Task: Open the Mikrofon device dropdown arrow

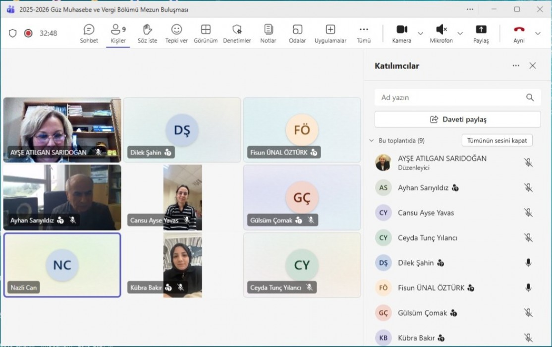Action: [x=460, y=33]
